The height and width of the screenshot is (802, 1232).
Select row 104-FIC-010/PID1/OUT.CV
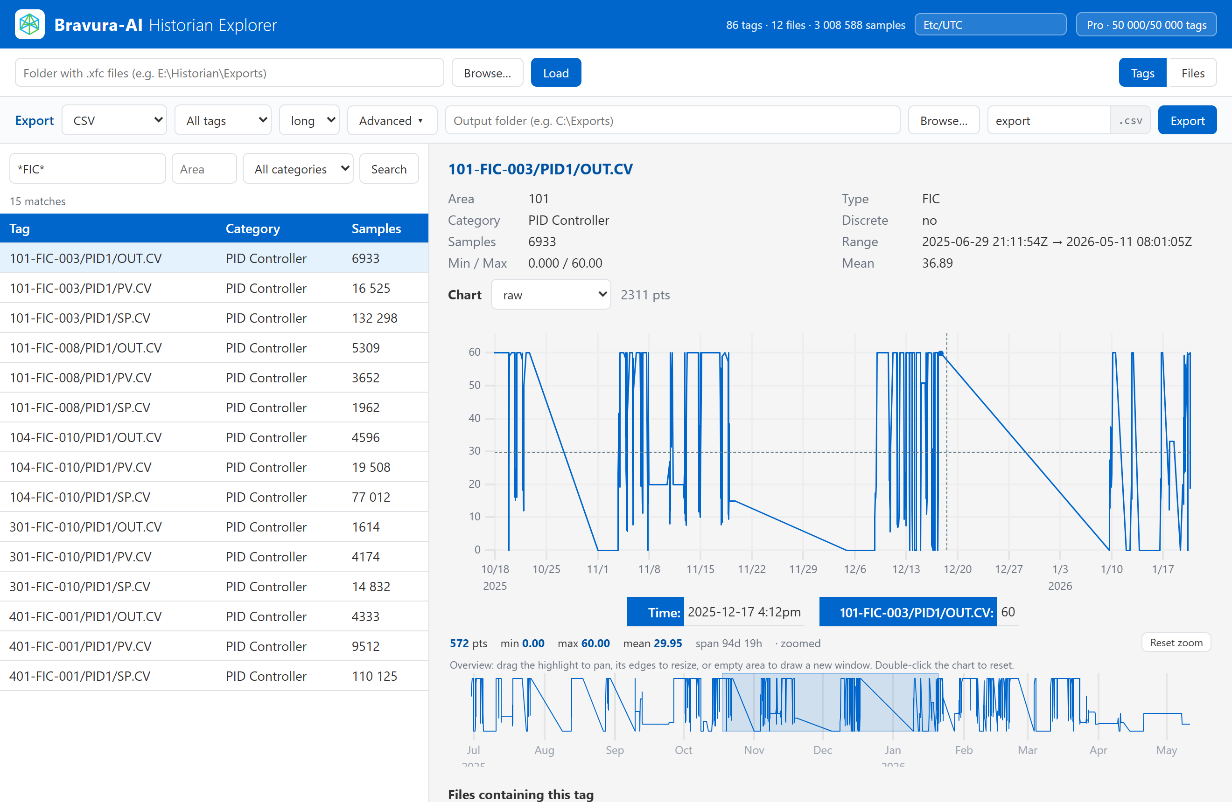[214, 437]
